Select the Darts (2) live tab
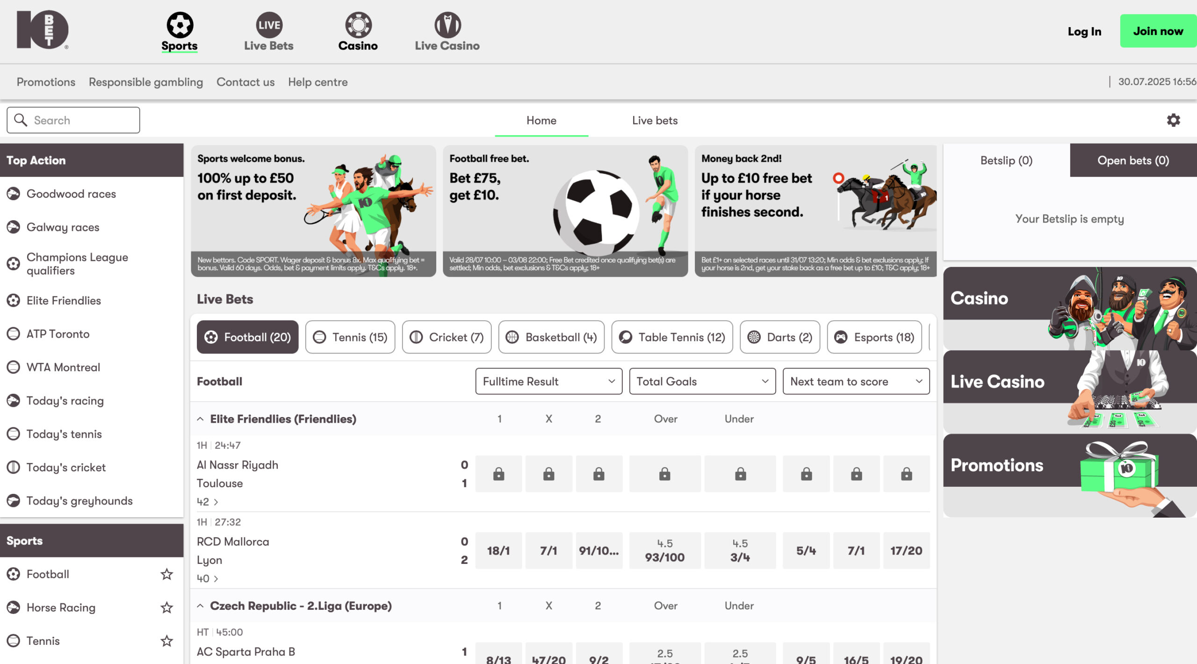Screen dimensions: 1197x664 click(x=780, y=337)
